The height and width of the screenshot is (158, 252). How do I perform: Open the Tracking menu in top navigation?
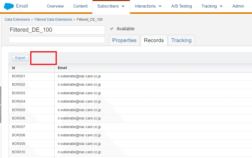tap(209, 6)
